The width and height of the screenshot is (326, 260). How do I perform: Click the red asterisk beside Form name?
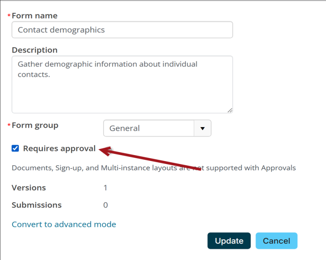(9, 16)
